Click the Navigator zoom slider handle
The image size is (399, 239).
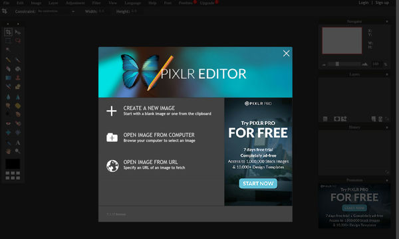click(337, 64)
